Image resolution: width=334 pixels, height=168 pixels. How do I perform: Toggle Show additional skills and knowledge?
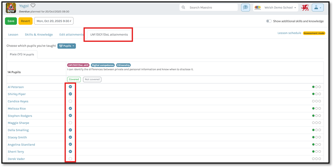[x=268, y=21]
